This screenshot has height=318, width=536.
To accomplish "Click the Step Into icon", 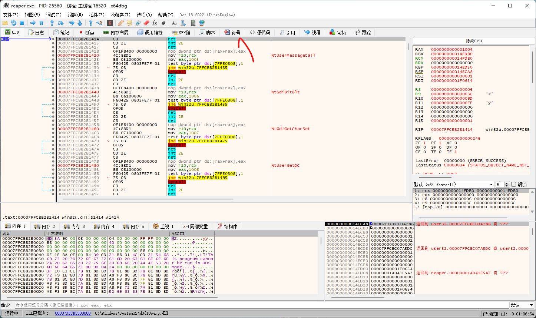I will tap(52, 23).
